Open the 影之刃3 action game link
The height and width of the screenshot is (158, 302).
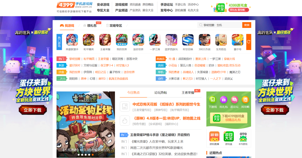coord(188,79)
